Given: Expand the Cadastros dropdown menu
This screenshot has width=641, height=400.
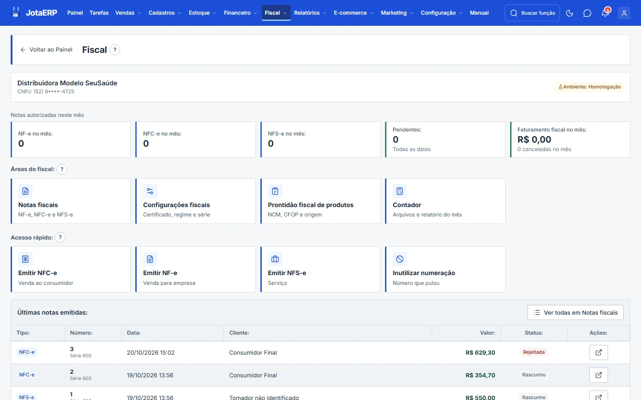Looking at the screenshot, I should point(165,13).
